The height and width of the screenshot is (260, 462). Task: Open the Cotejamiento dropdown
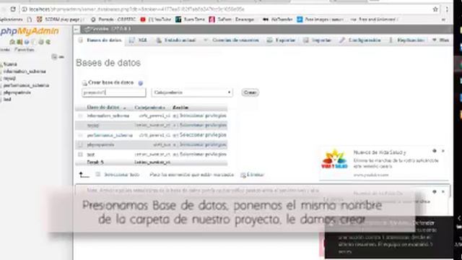(192, 92)
